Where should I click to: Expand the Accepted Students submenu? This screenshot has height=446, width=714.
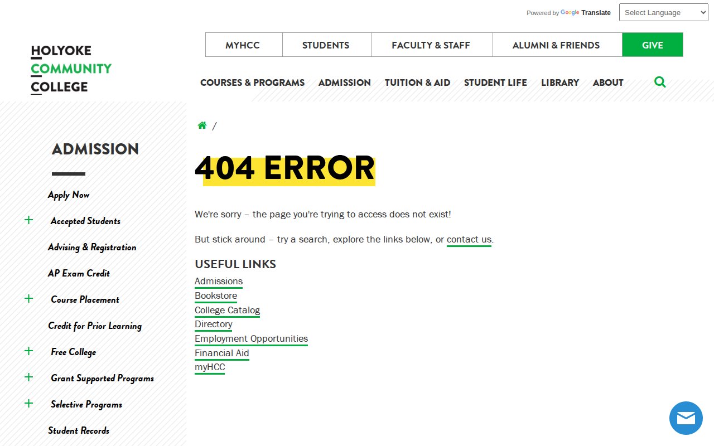tap(29, 220)
